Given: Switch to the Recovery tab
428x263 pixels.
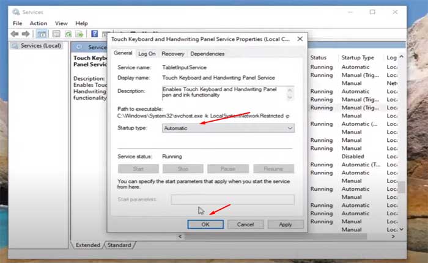Looking at the screenshot, I should tap(172, 54).
